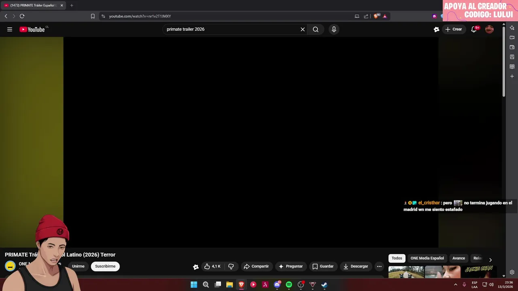The height and width of the screenshot is (291, 518).
Task: Go back to the previous page
Action: pyautogui.click(x=6, y=16)
